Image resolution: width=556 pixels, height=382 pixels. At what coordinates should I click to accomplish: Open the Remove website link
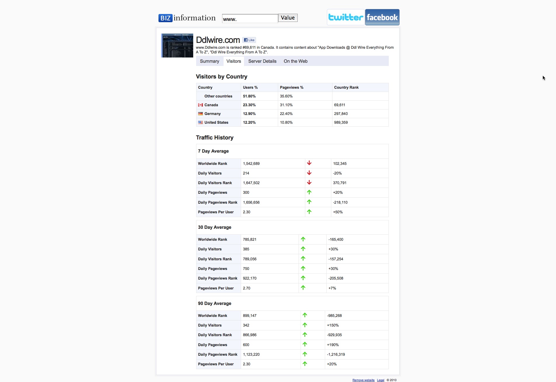coord(363,380)
